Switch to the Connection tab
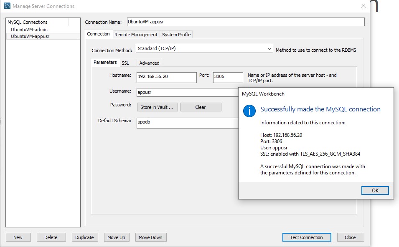 [x=98, y=34]
